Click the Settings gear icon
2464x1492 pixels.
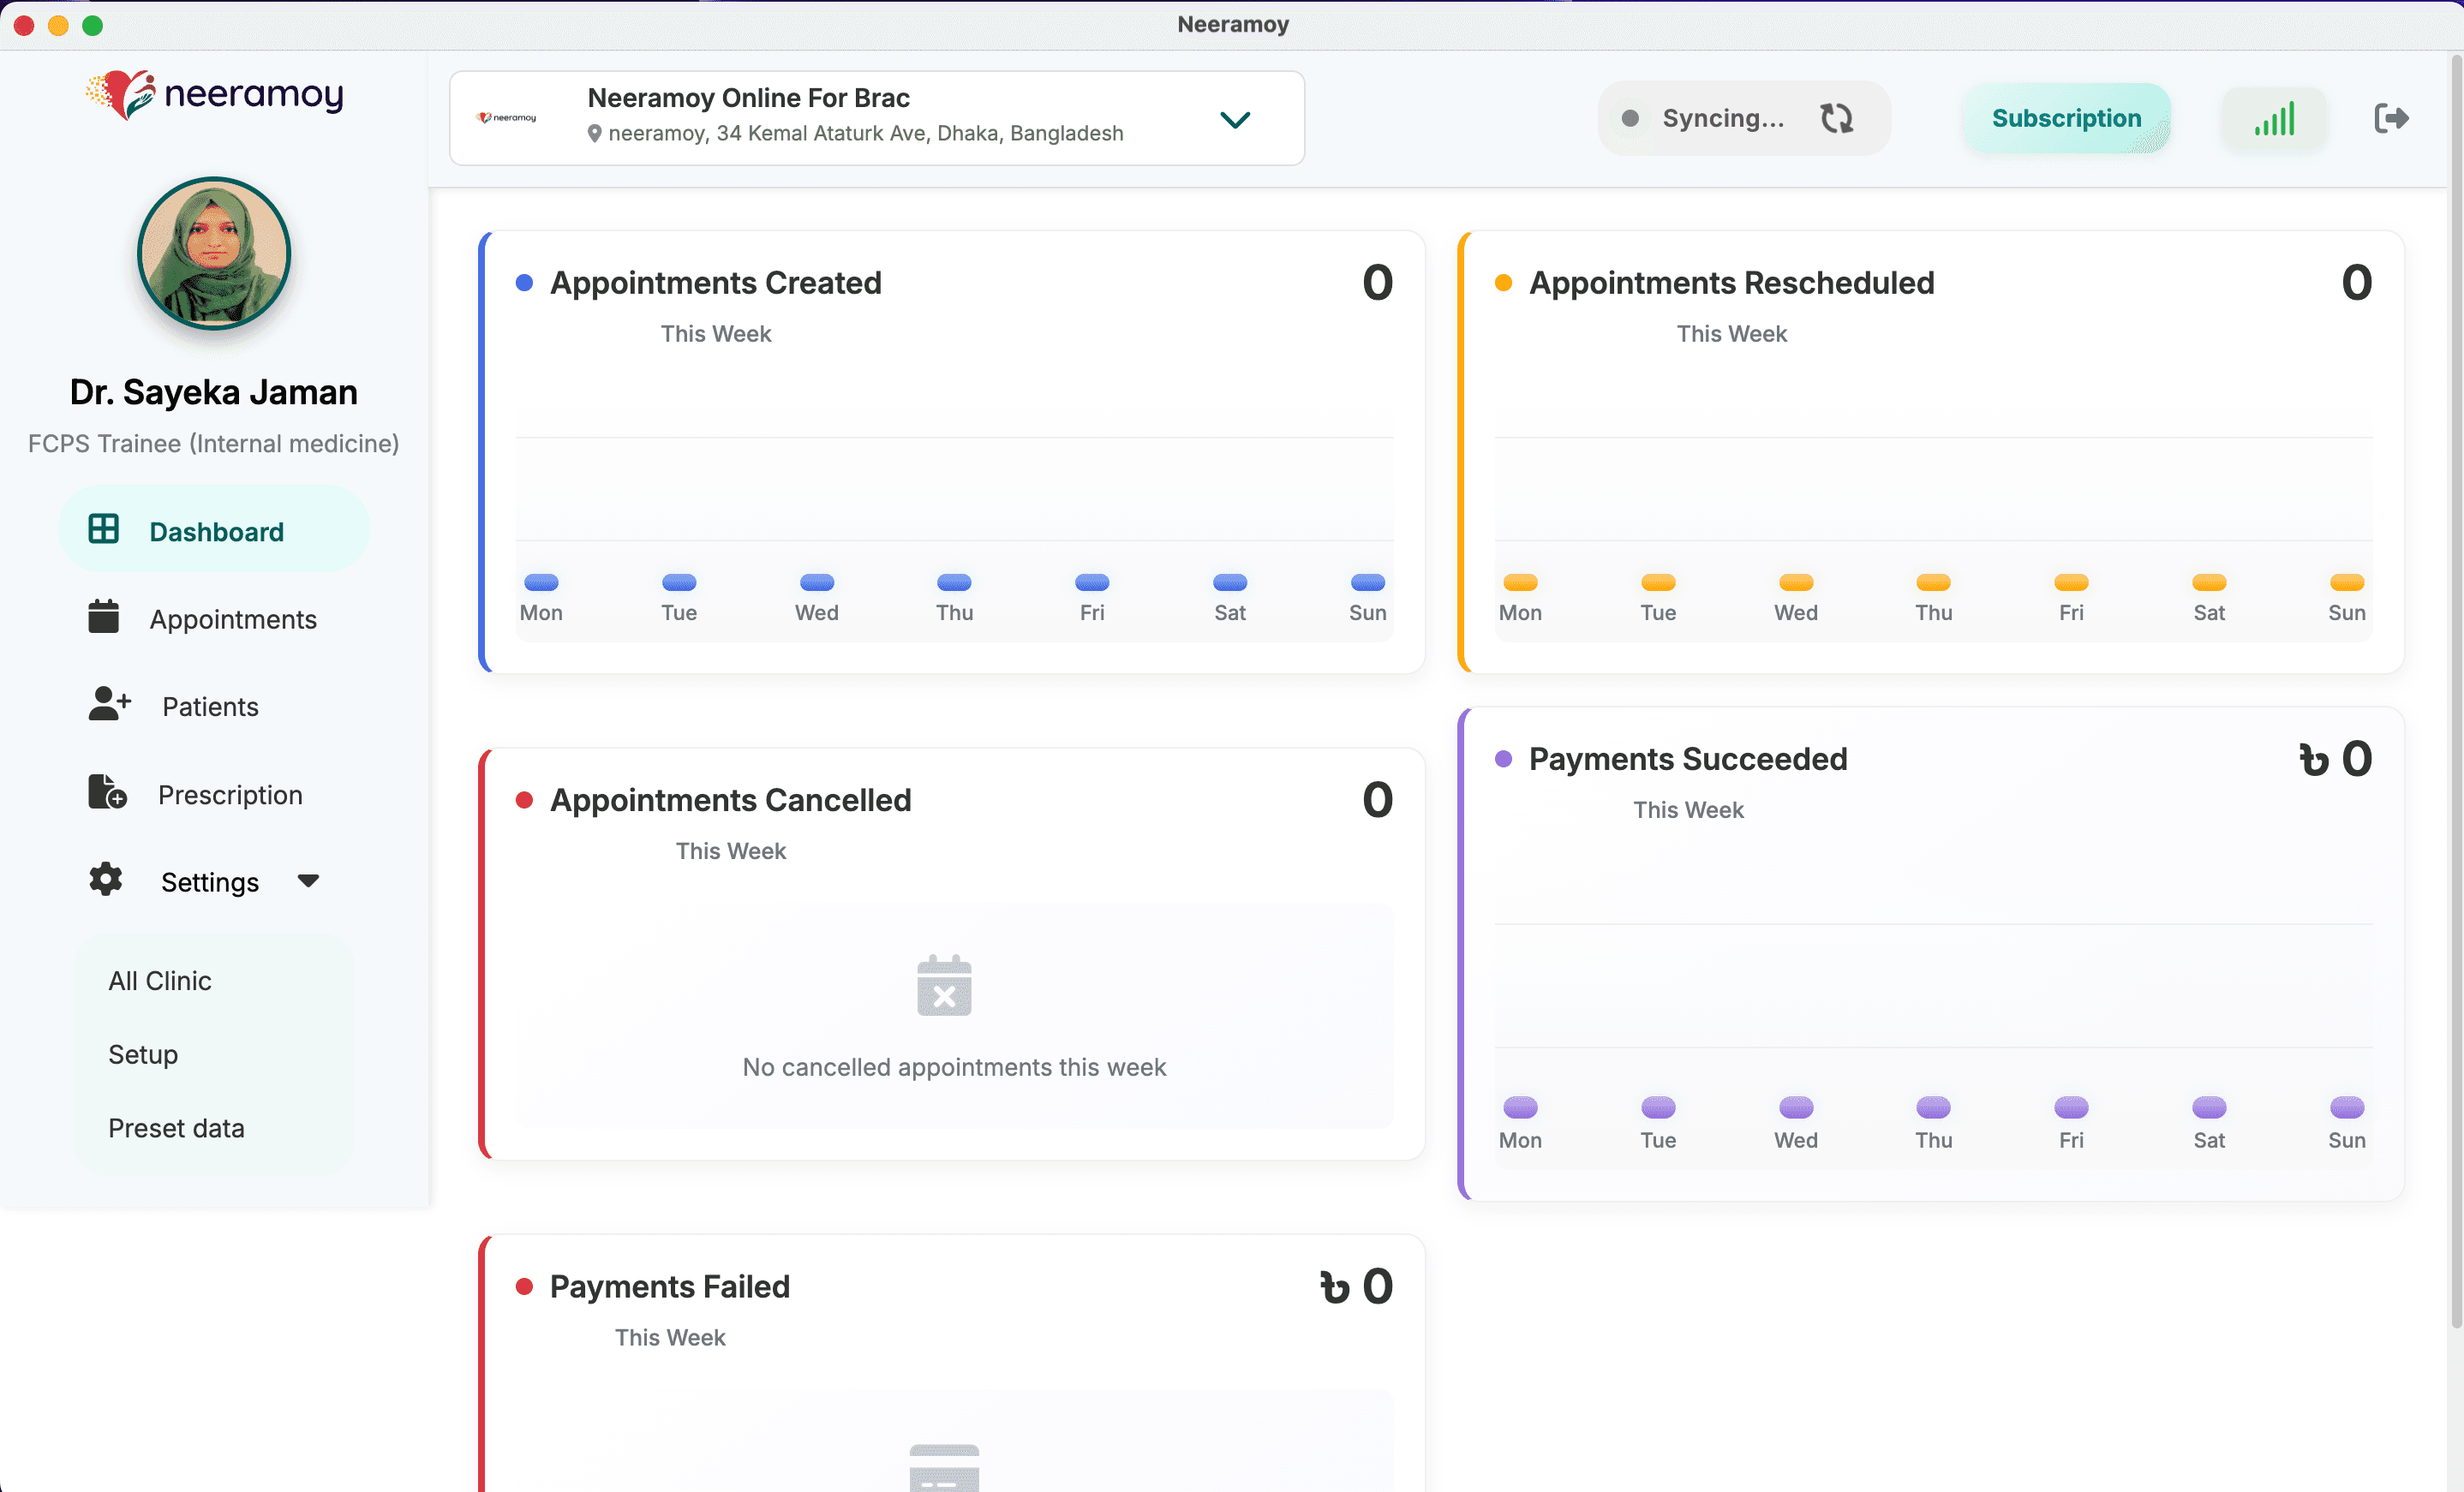105,879
